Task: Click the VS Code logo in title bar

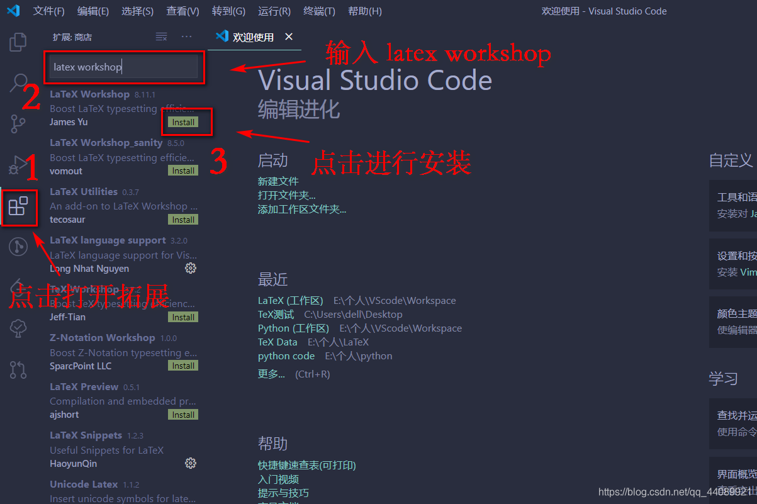Action: (13, 11)
